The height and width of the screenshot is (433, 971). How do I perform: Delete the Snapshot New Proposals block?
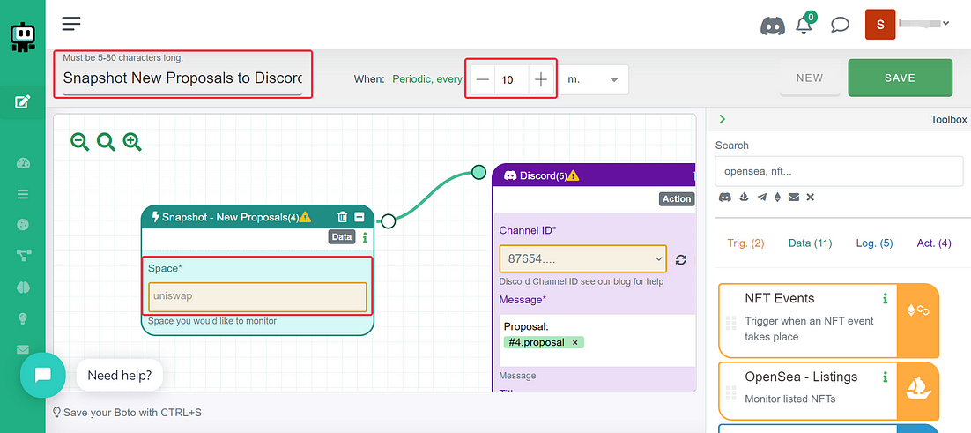343,217
